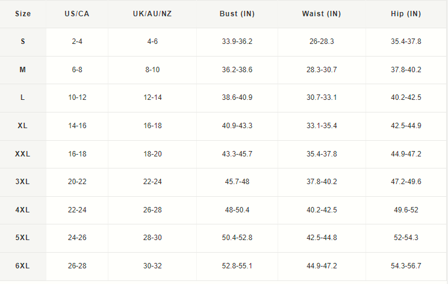The height and width of the screenshot is (284, 448).
Task: Click the 40.2-42.5 hip cell
Action: [406, 98]
